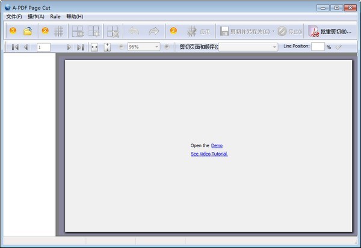Click the Line Position percent field
This screenshot has width=361, height=248.
318,47
